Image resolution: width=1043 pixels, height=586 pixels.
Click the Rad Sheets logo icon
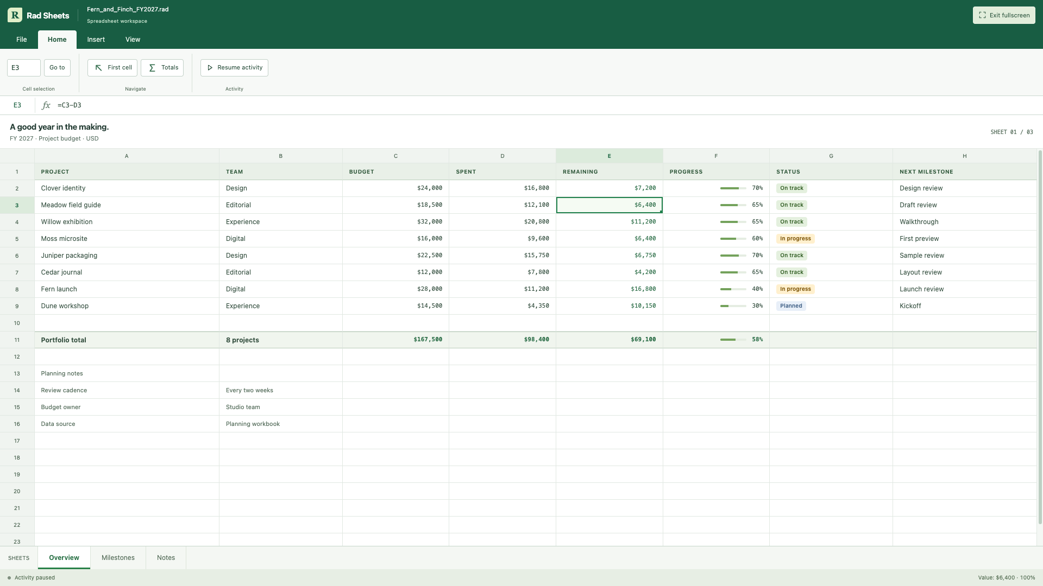[x=15, y=15]
